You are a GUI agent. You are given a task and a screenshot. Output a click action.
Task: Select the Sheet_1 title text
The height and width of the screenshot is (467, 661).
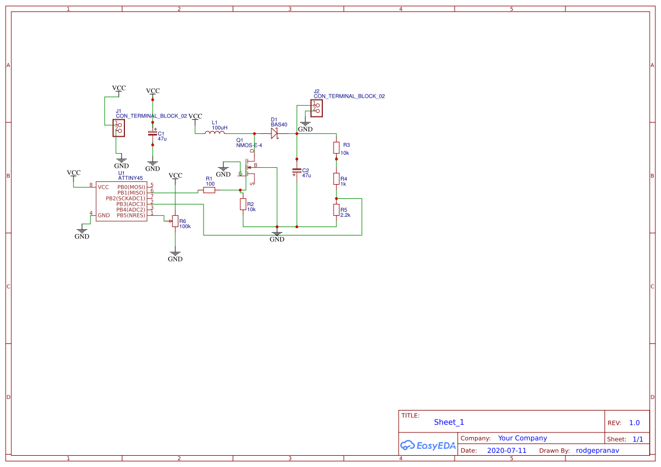click(448, 422)
